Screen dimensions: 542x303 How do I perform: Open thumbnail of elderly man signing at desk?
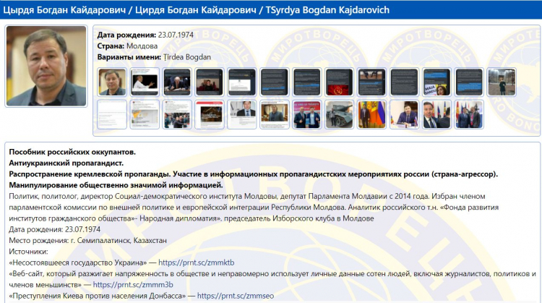[x=177, y=82]
